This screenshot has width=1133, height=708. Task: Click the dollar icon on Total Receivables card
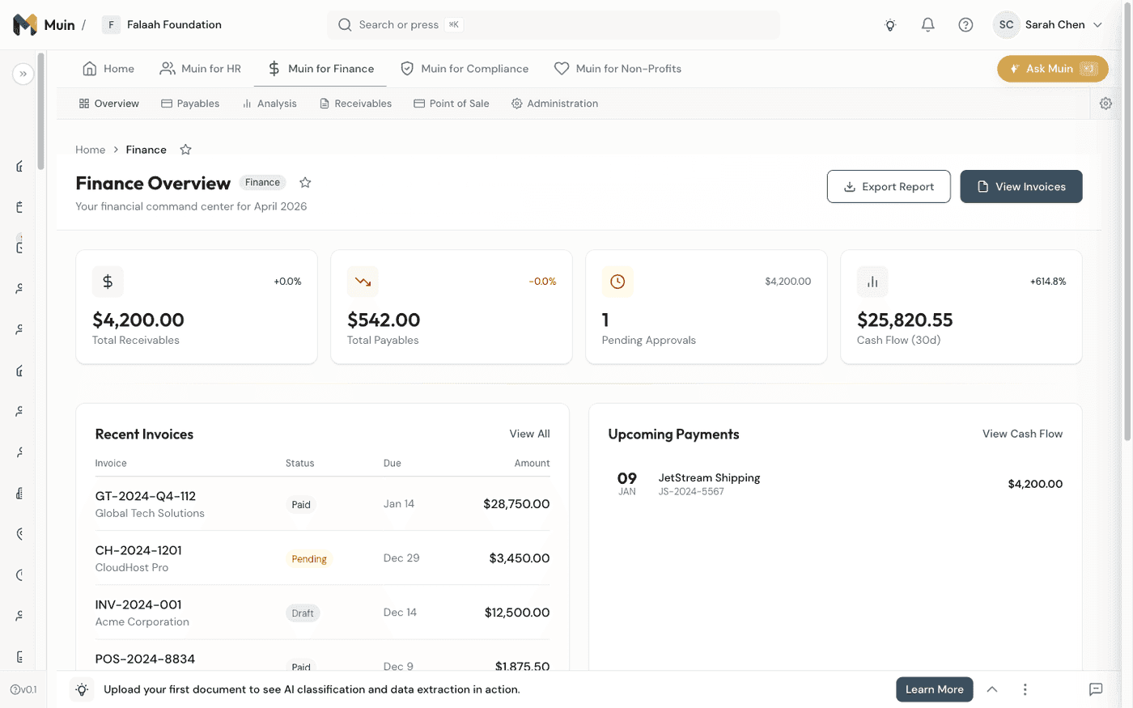coord(108,281)
